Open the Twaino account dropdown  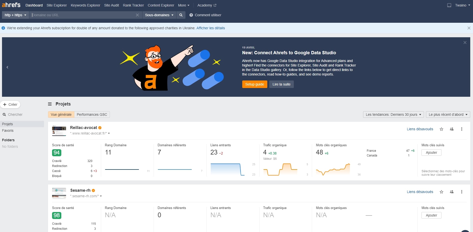click(462, 5)
